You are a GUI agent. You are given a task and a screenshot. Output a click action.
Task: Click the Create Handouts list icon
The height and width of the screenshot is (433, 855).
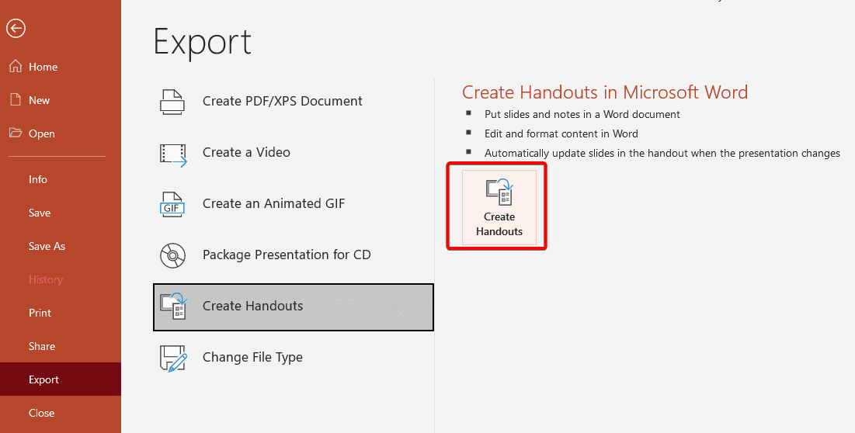[173, 306]
